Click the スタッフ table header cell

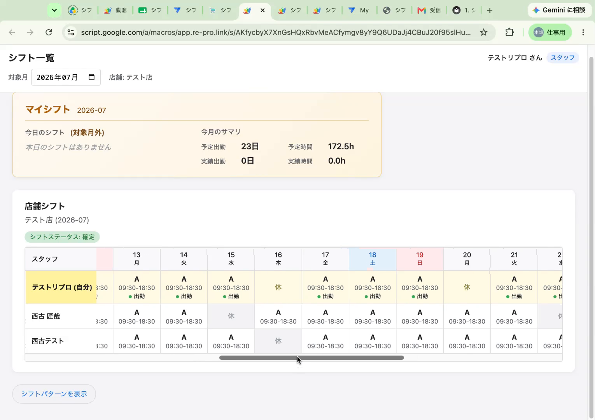click(x=61, y=259)
